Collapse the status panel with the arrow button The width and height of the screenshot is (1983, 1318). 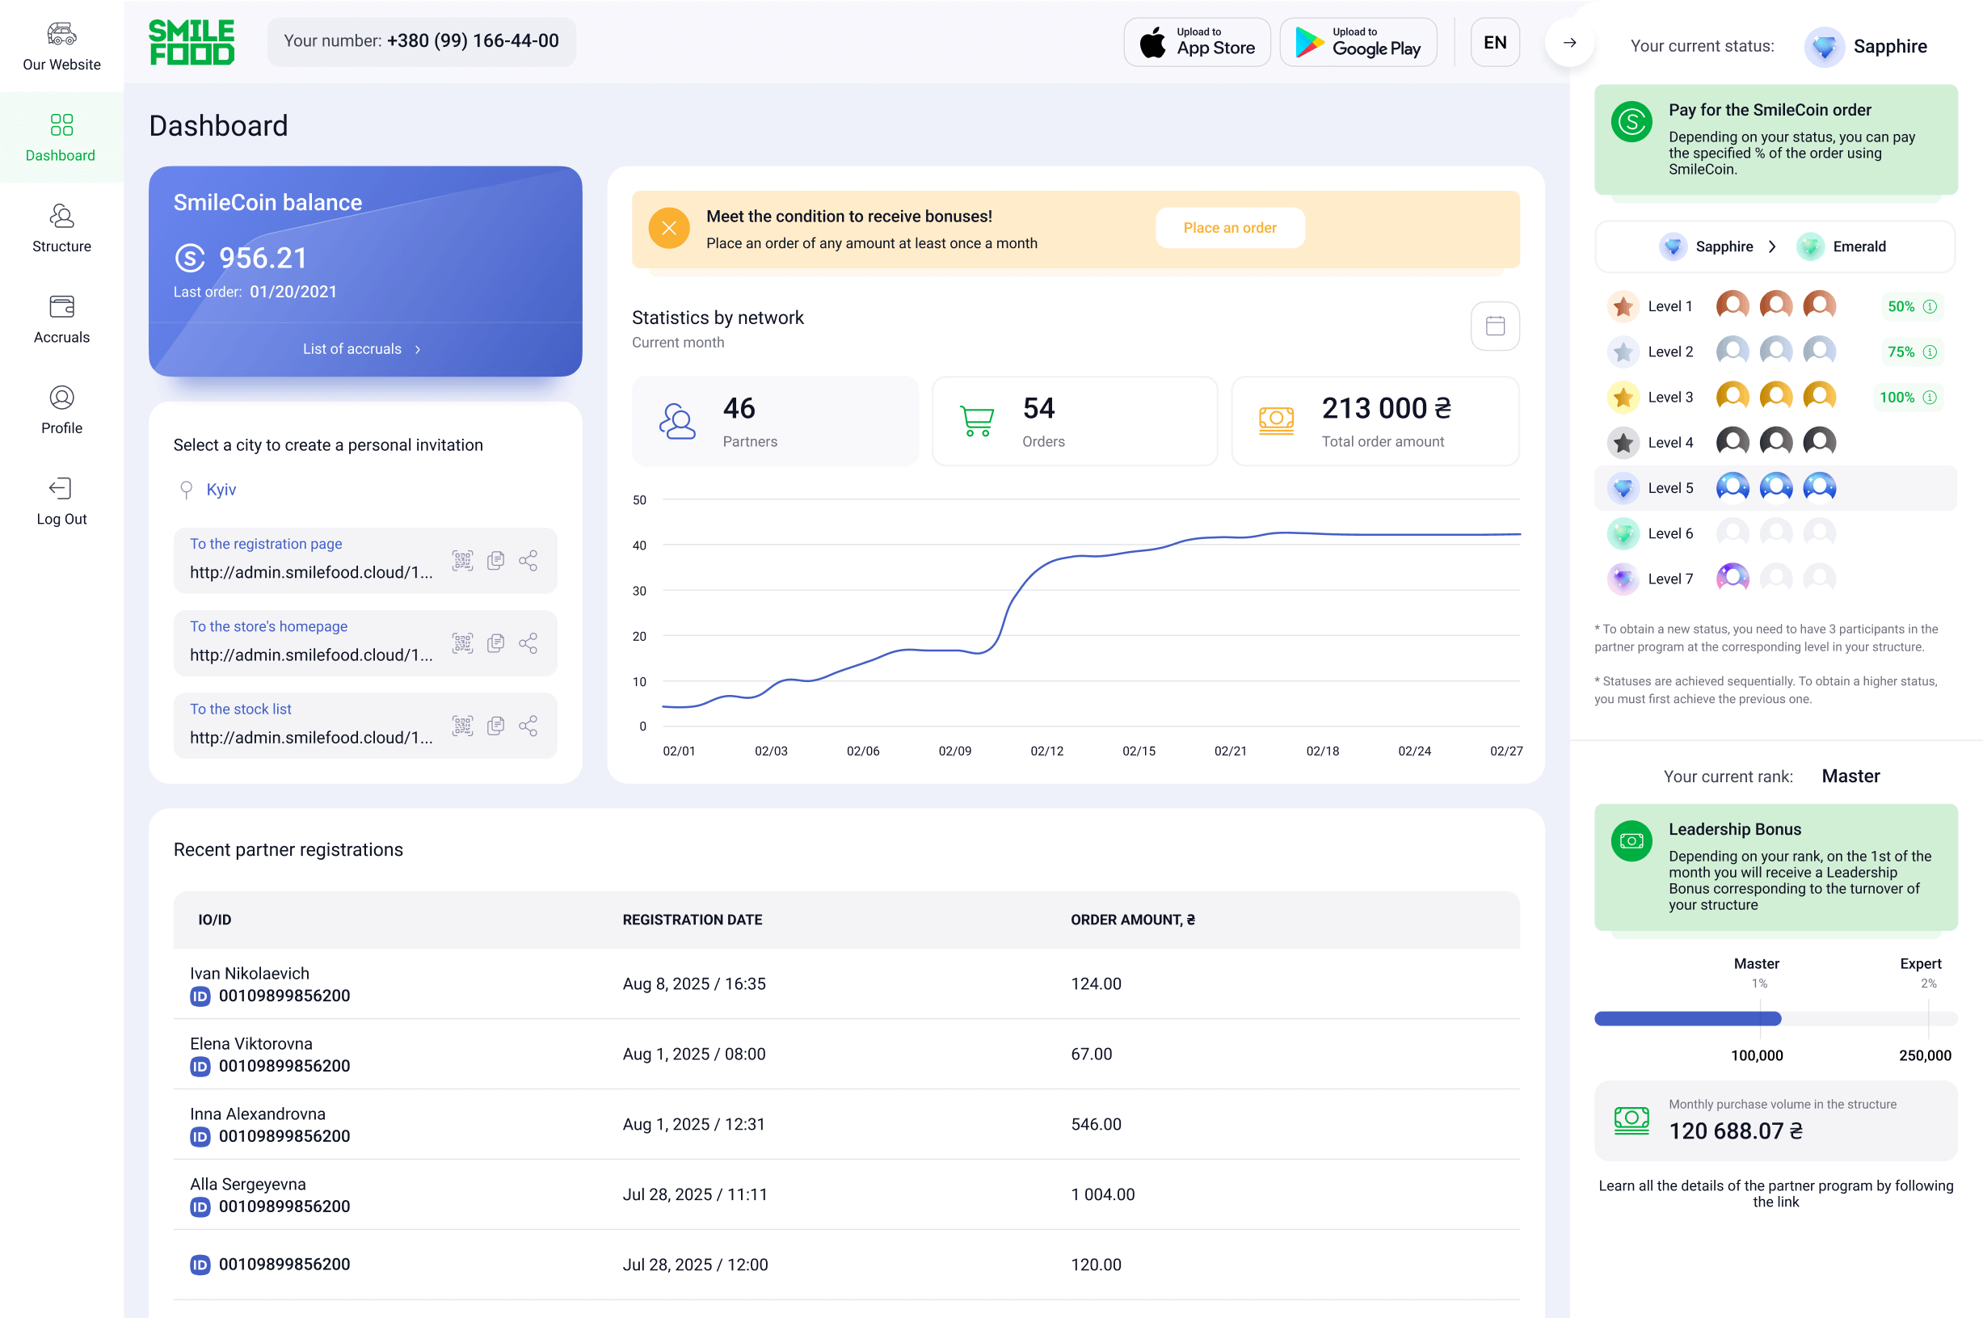1568,42
